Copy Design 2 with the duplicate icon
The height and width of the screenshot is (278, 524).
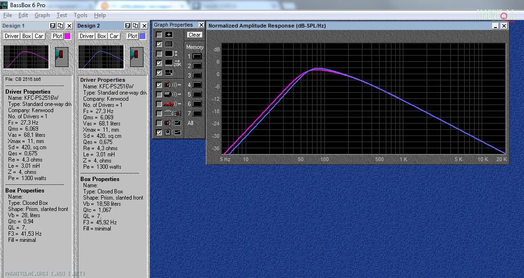pos(135,26)
